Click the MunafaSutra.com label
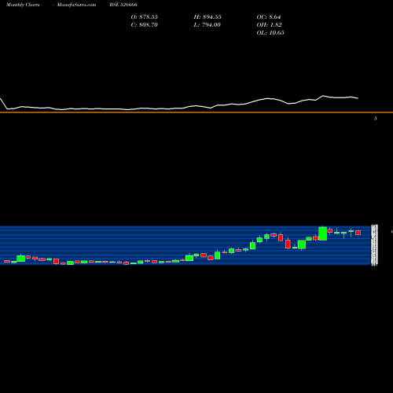 tap(76, 5)
